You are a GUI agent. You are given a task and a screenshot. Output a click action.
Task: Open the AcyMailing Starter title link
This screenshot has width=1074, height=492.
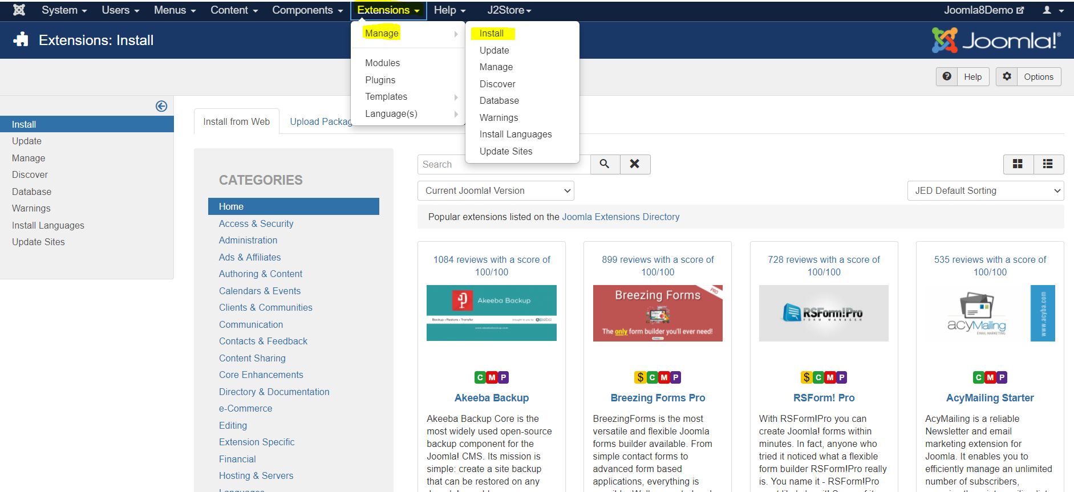click(990, 398)
